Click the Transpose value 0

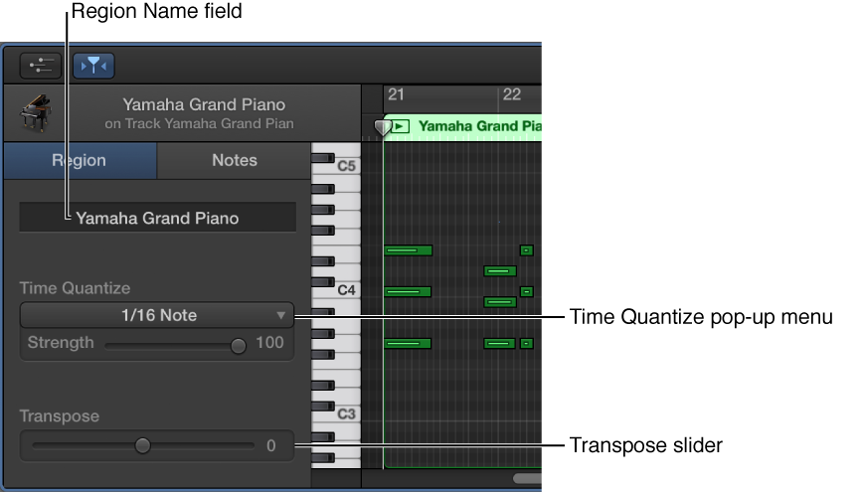(x=271, y=445)
